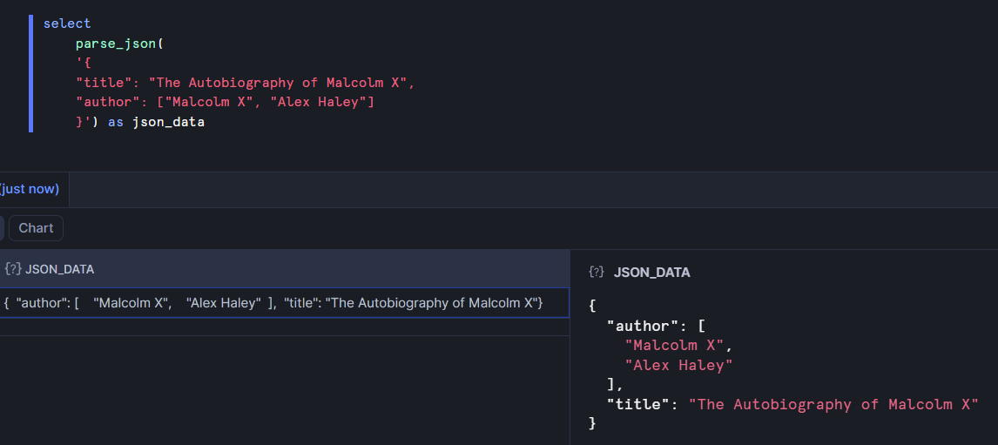Click the "author" array line in the SQL editor

tap(225, 103)
